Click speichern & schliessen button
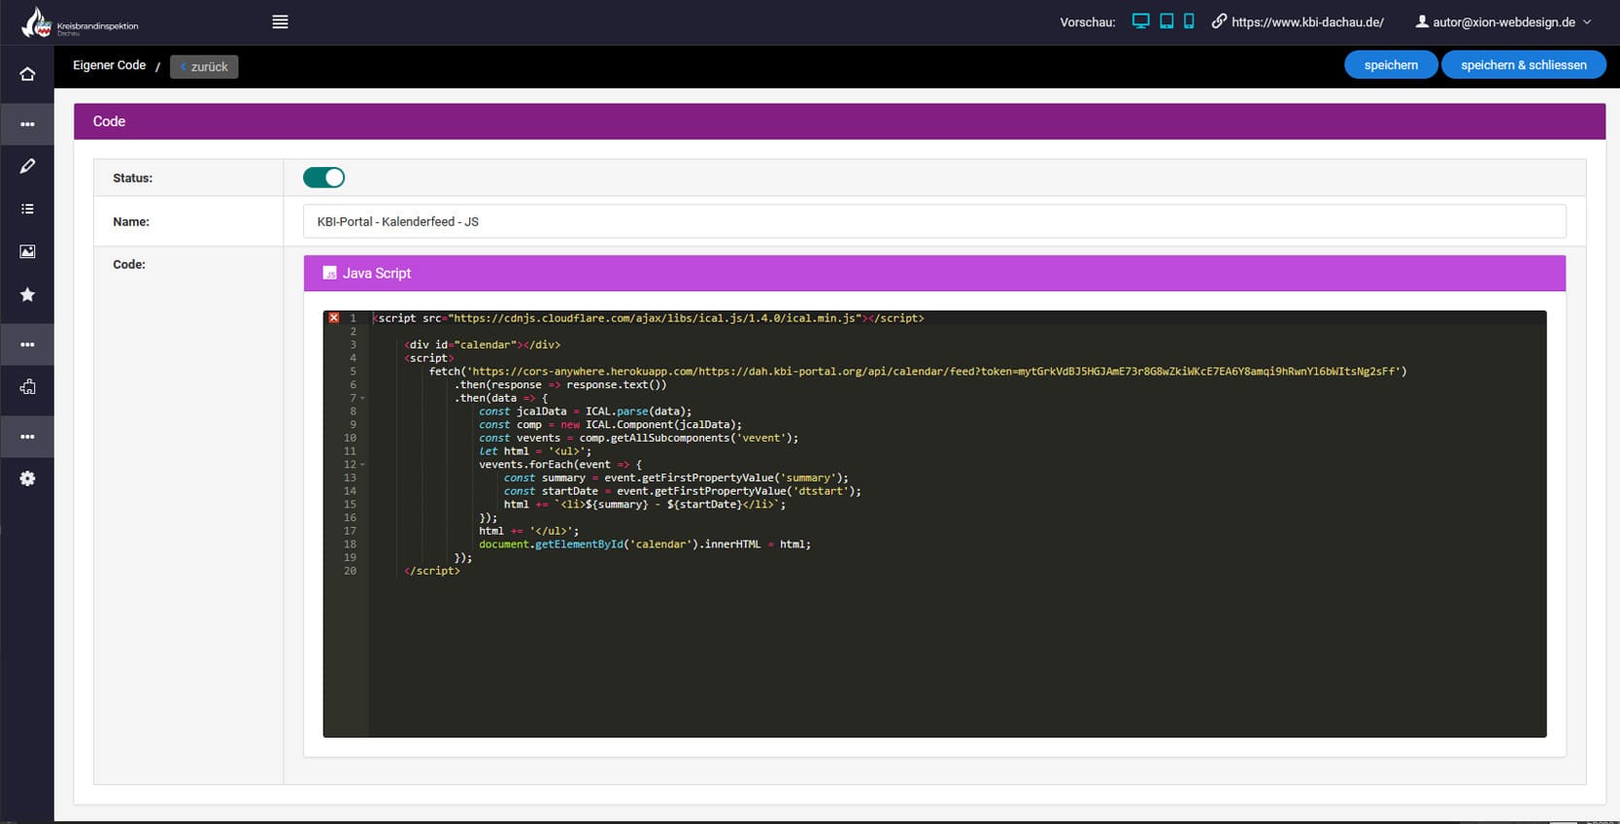 pos(1523,65)
